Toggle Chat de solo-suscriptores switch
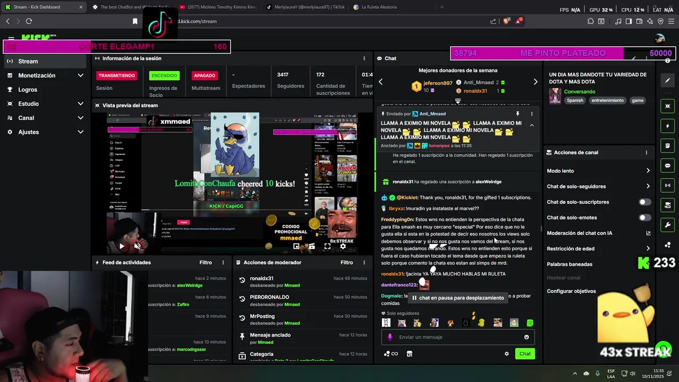679x382 pixels. point(645,202)
